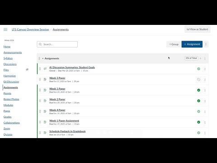Open Harmonize in course navigation
This screenshot has width=217, height=163.
coord(9,76)
